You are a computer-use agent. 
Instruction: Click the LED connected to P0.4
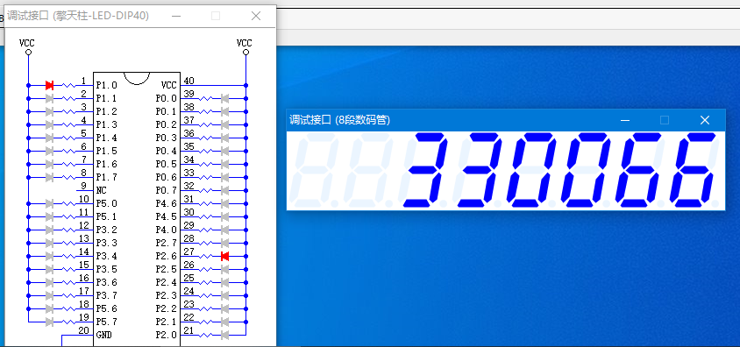click(x=224, y=152)
